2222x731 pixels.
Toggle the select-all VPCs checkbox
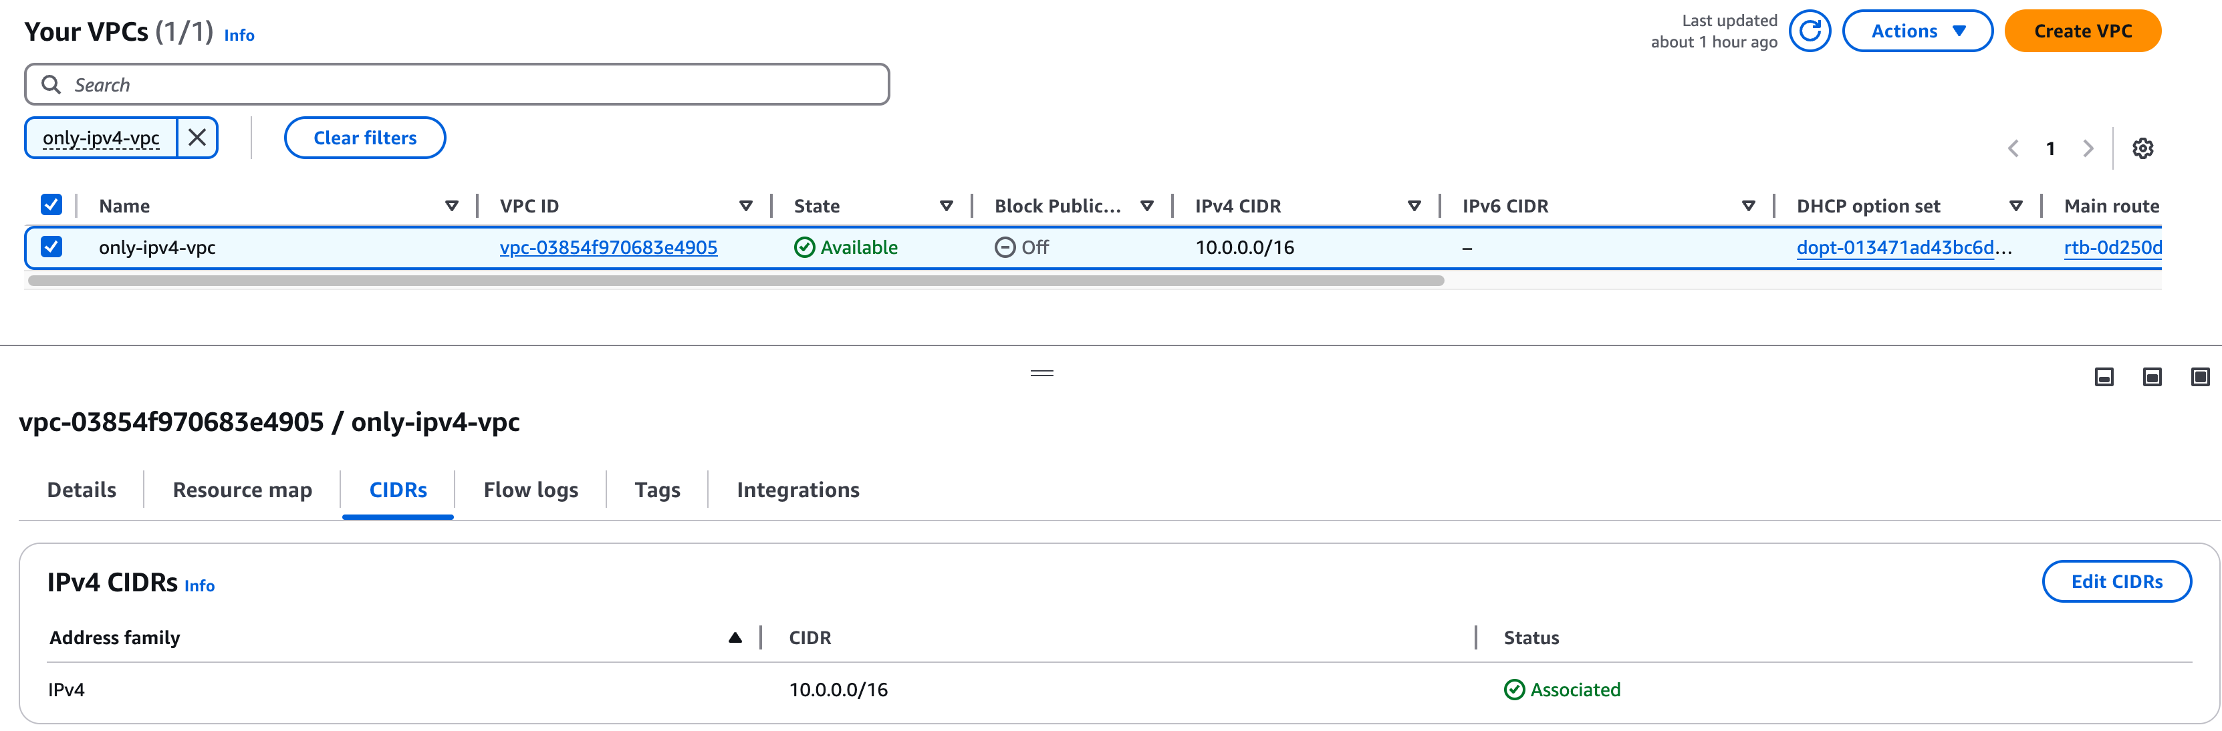pyautogui.click(x=51, y=205)
